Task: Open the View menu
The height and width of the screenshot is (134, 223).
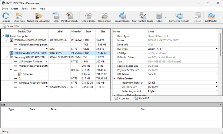Action: tap(34, 8)
